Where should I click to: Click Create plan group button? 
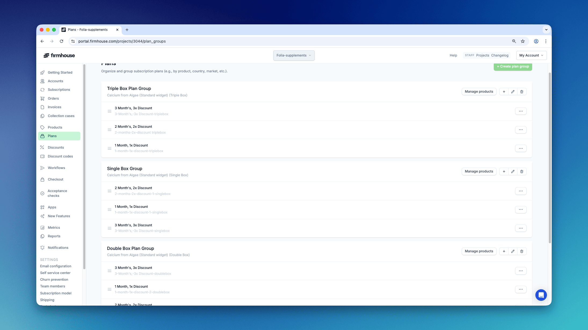click(513, 66)
